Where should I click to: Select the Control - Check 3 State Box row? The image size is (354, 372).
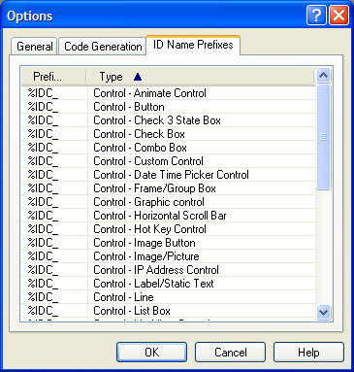tap(169, 120)
